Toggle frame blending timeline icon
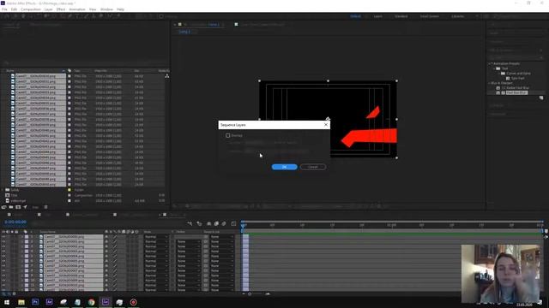The height and width of the screenshot is (308, 549). click(216, 223)
